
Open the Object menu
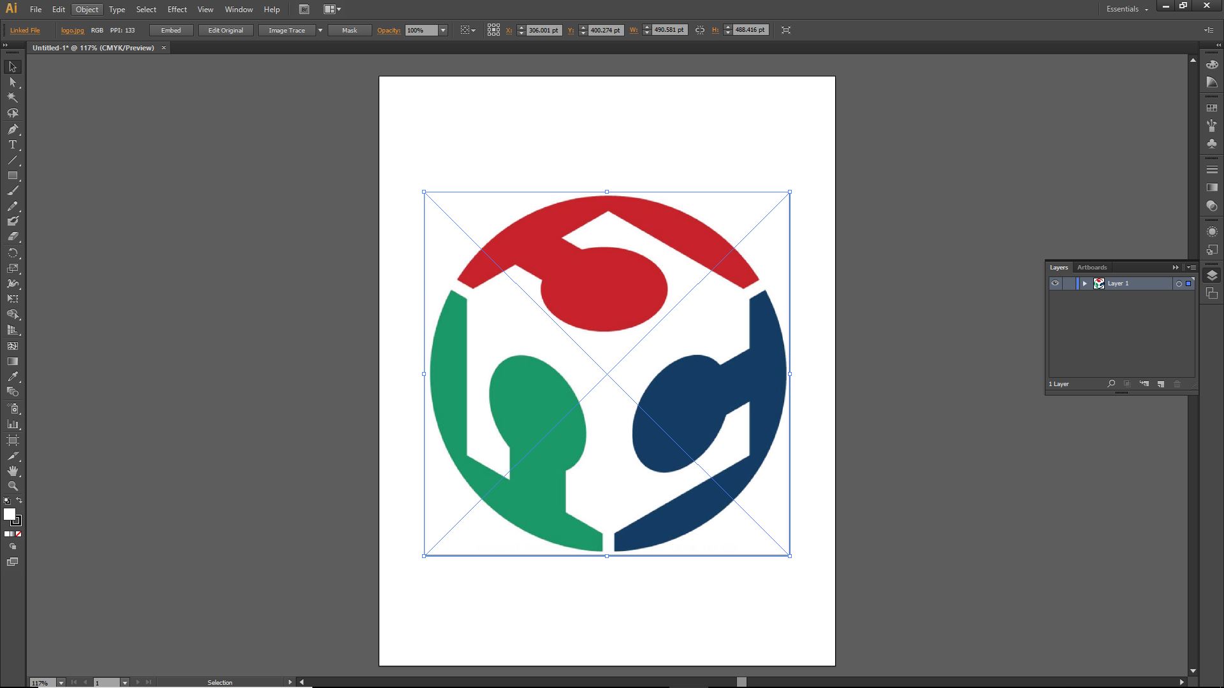point(87,10)
